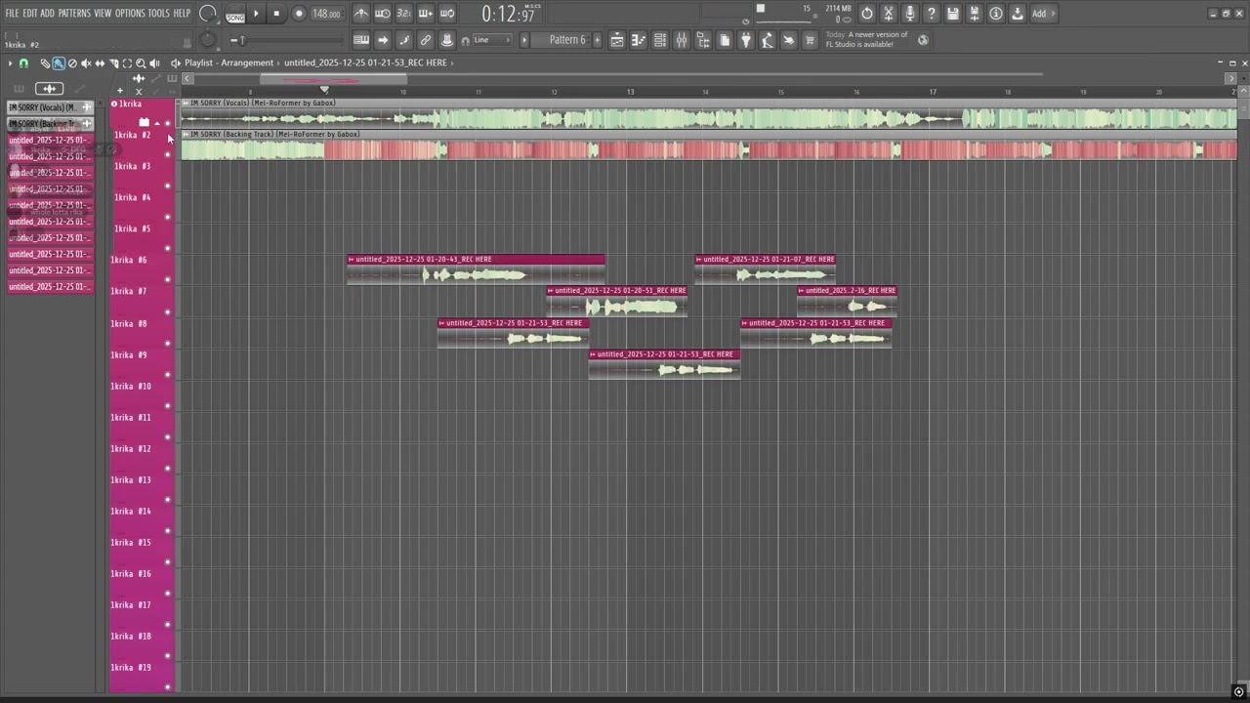Click the Record button
The image size is (1250, 703).
299,14
